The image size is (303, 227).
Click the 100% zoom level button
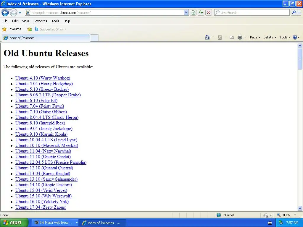pos(283,215)
